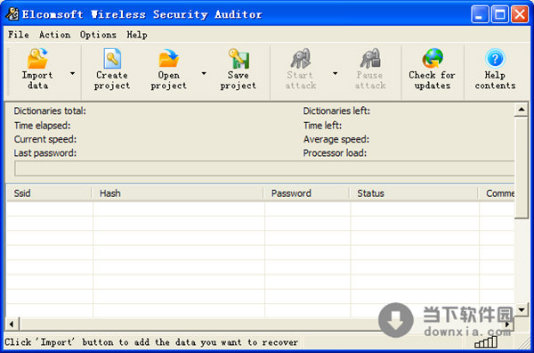Open Help contents question mark icon

495,58
